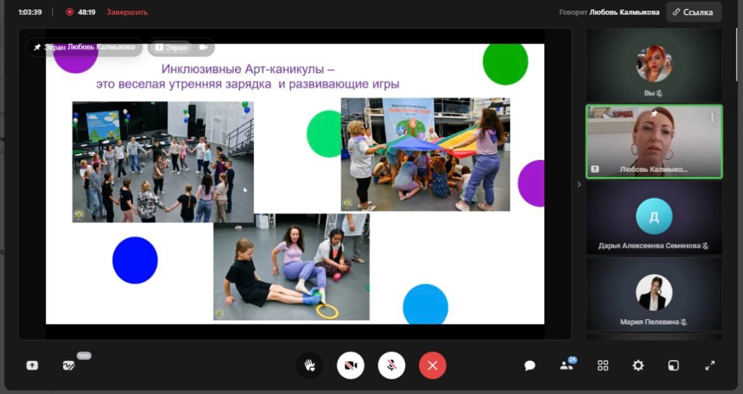Click the share screen icon in bottom bar
Viewport: 743px width, 394px height.
[x=32, y=365]
